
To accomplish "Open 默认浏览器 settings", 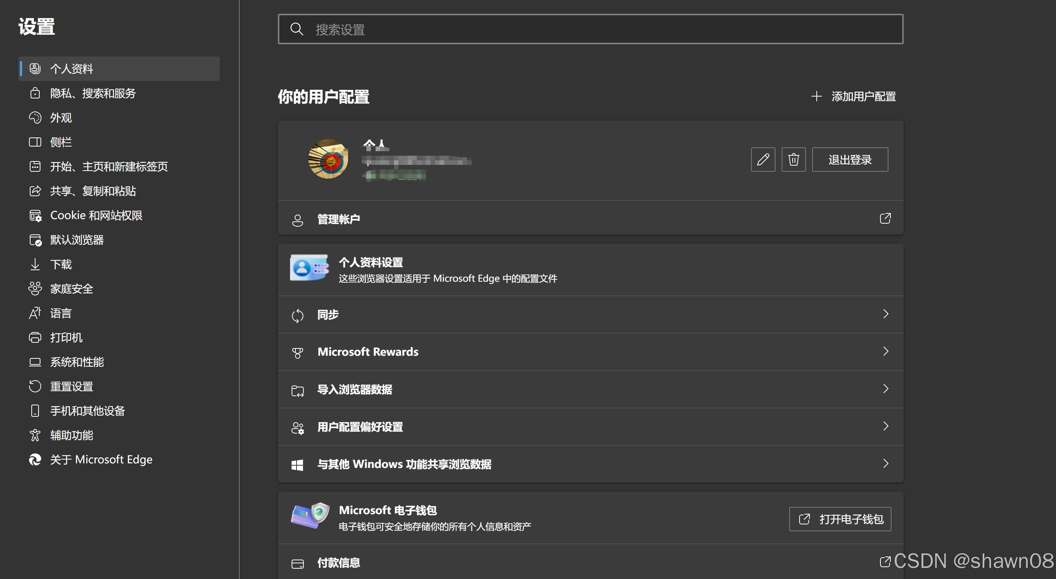I will 119,239.
